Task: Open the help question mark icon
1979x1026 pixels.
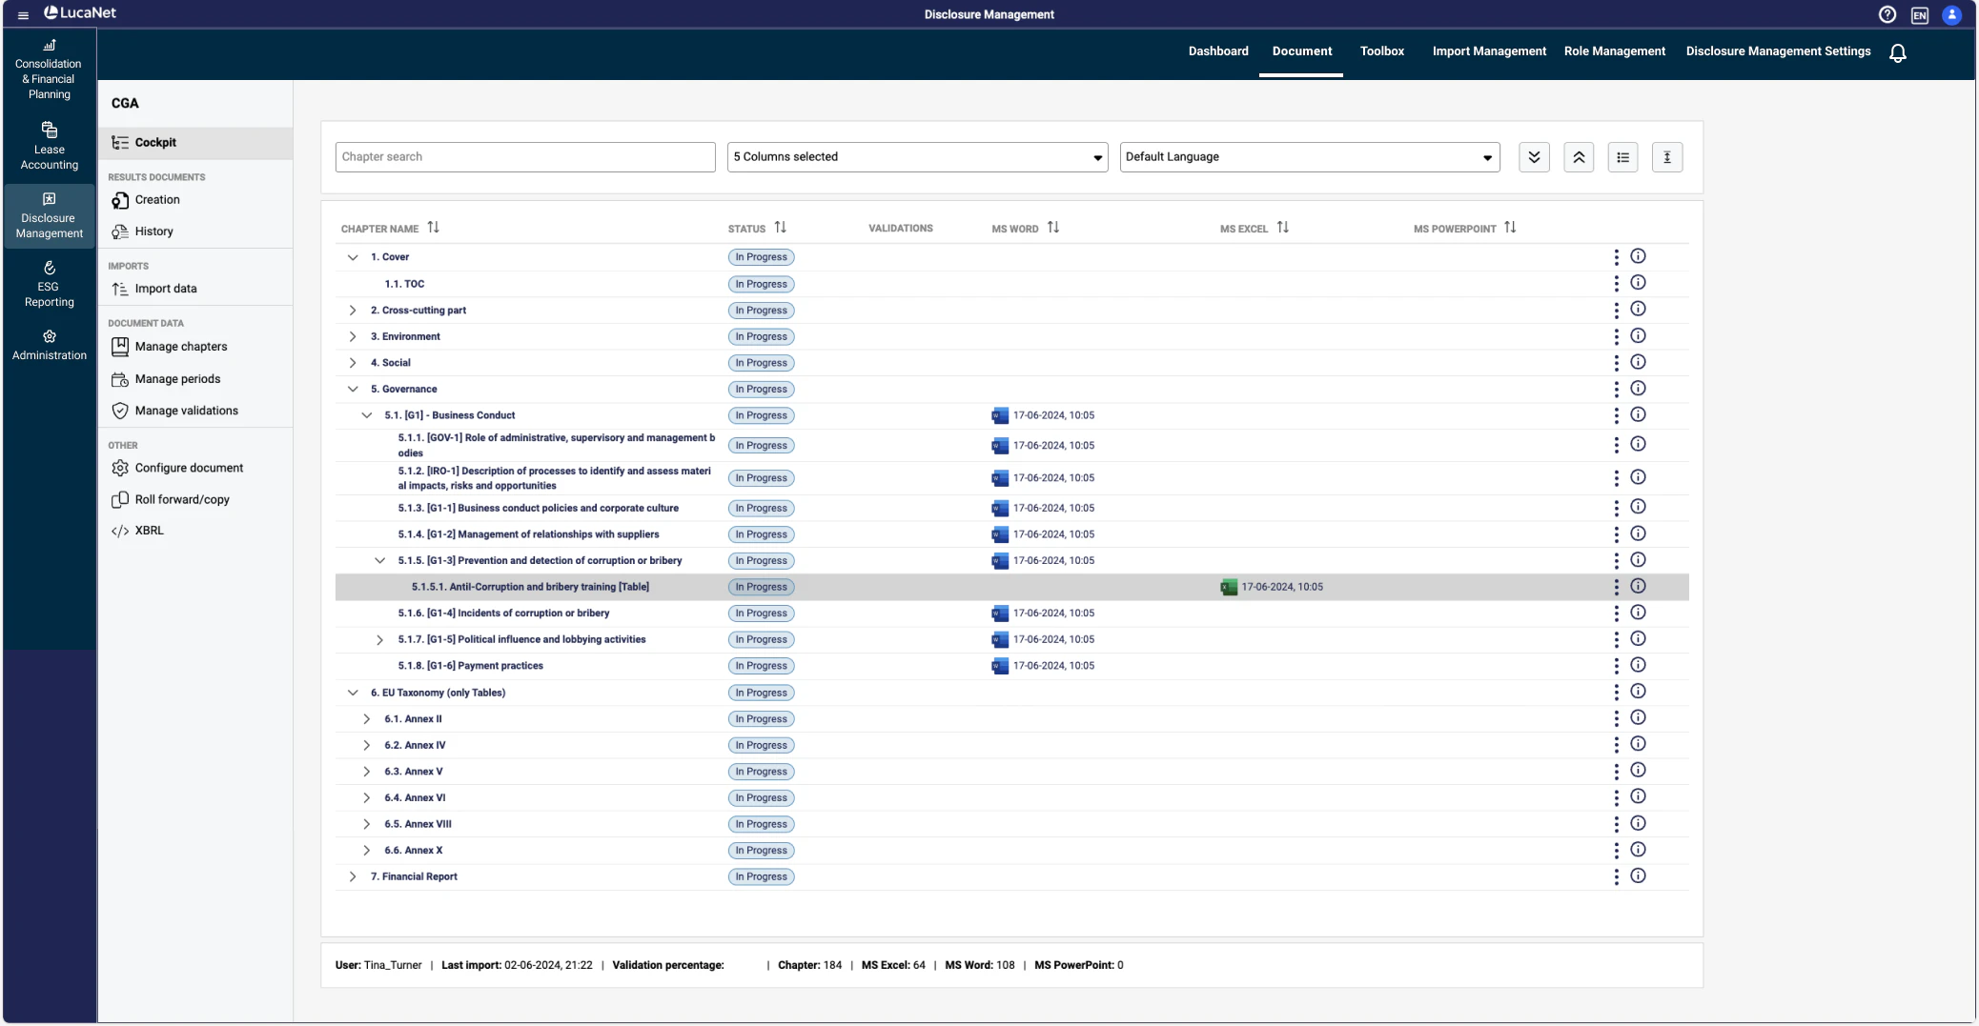Action: pos(1887,14)
